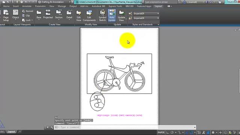Screen dimensions: 240x135
Task: Expand command line history arrow
Action: pos(195,127)
